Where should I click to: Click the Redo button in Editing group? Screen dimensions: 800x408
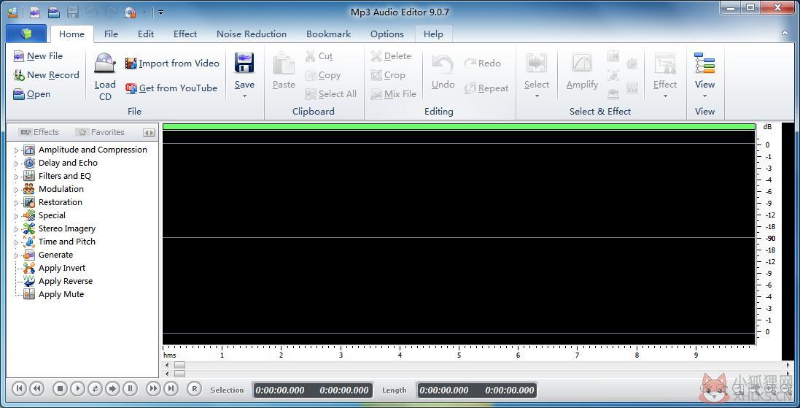[482, 63]
